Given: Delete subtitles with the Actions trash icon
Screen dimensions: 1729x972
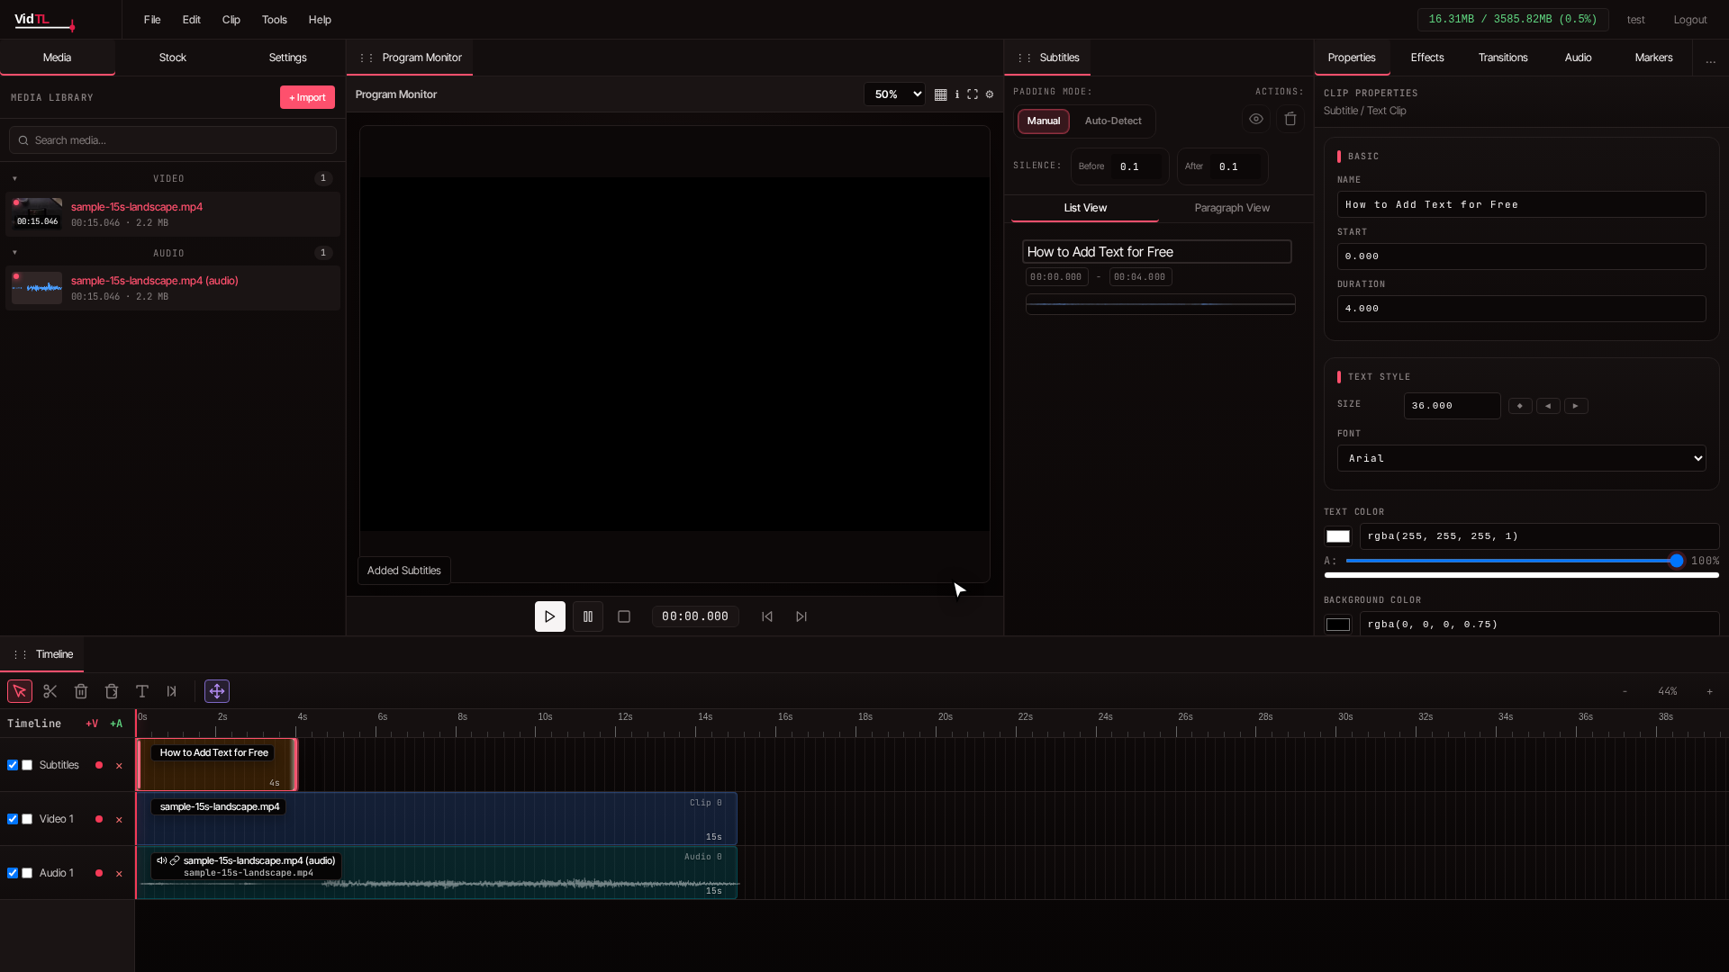Looking at the screenshot, I should pyautogui.click(x=1290, y=119).
